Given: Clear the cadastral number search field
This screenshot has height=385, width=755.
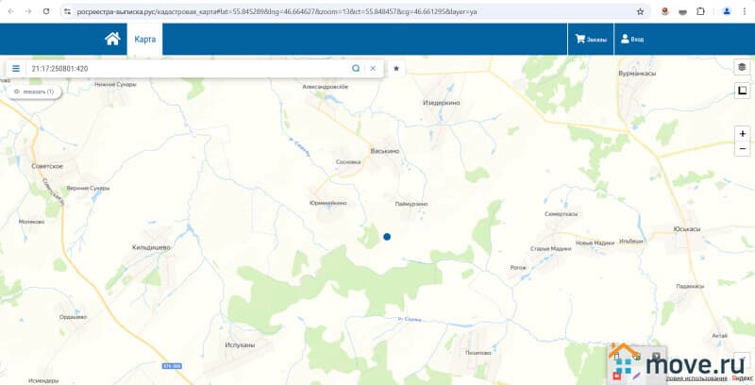Looking at the screenshot, I should (373, 69).
